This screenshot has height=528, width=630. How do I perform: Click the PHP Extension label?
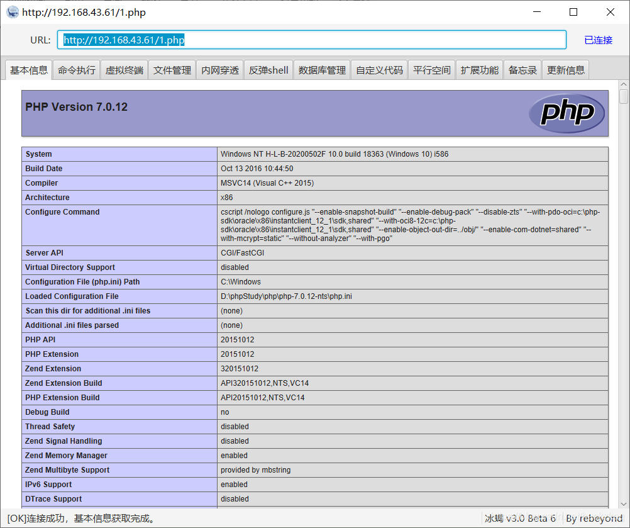[x=52, y=354]
